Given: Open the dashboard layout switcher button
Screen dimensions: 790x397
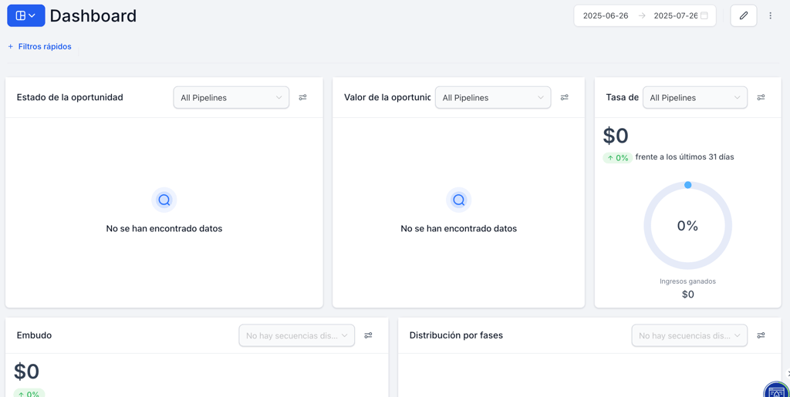Looking at the screenshot, I should pyautogui.click(x=25, y=15).
